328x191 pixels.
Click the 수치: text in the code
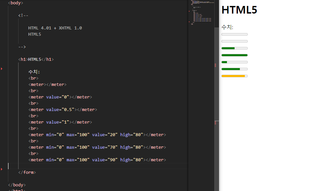point(34,72)
